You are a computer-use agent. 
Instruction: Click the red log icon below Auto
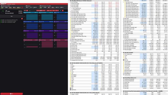(22, 19)
